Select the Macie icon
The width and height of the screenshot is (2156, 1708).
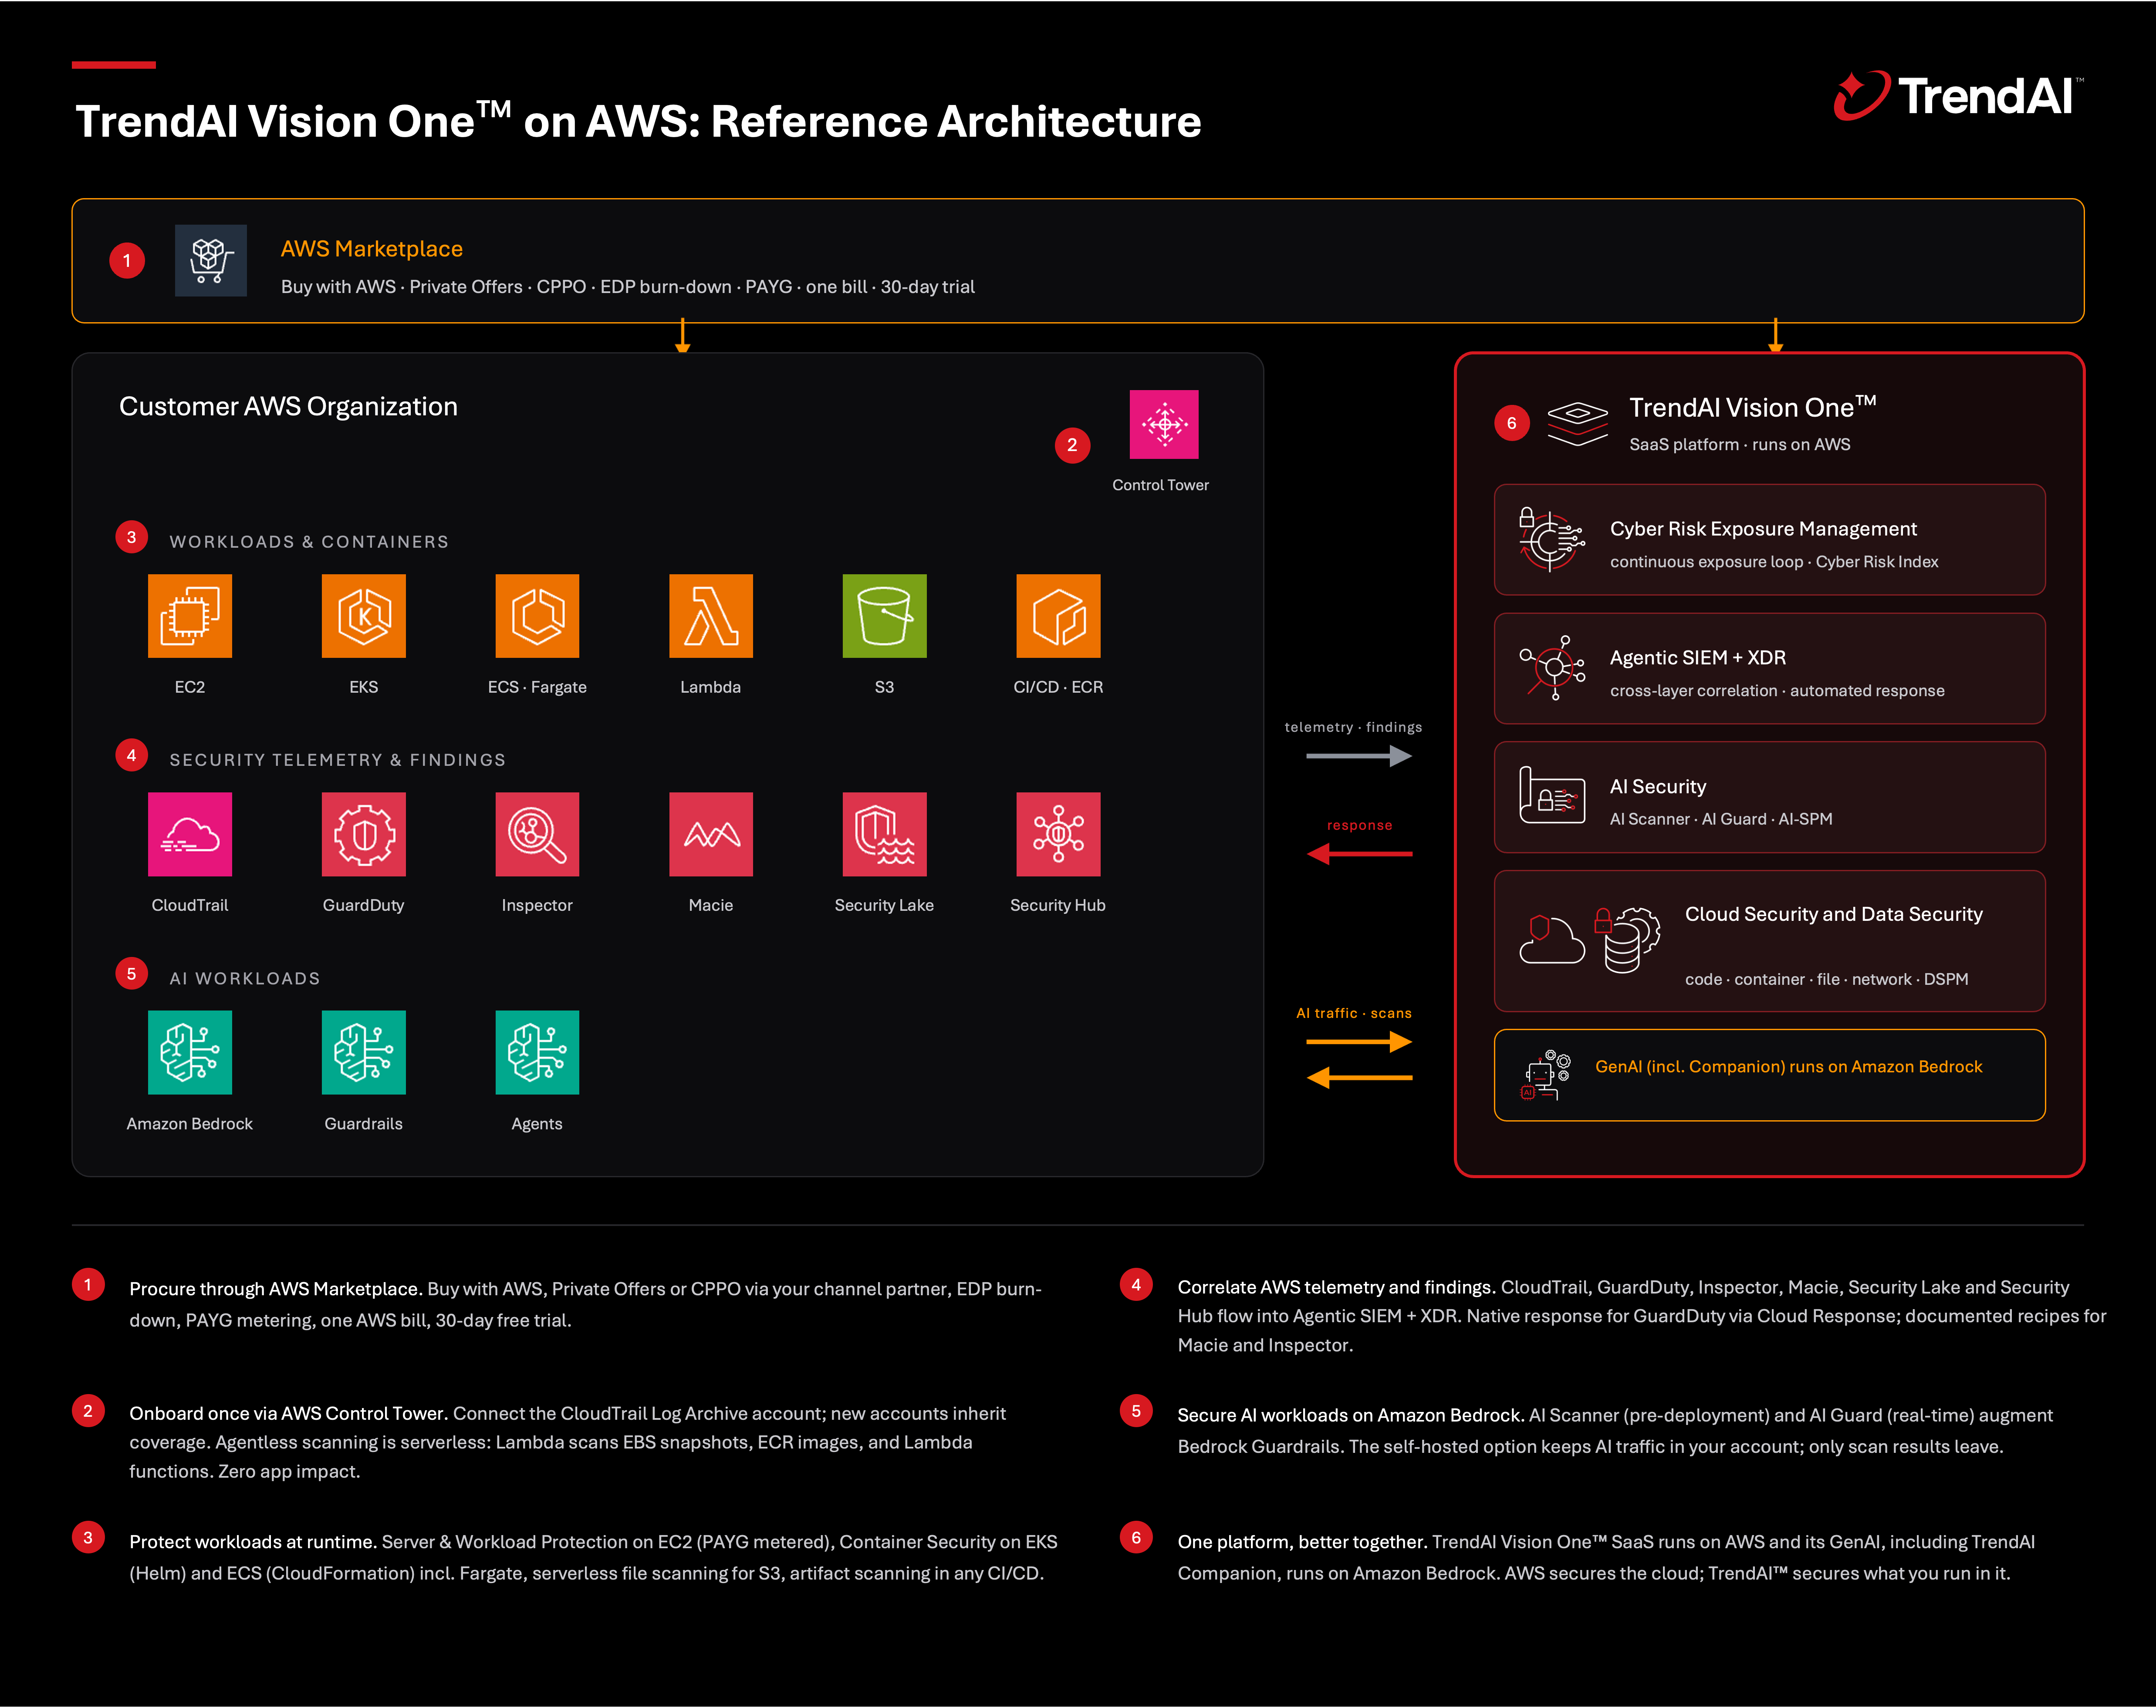click(711, 835)
